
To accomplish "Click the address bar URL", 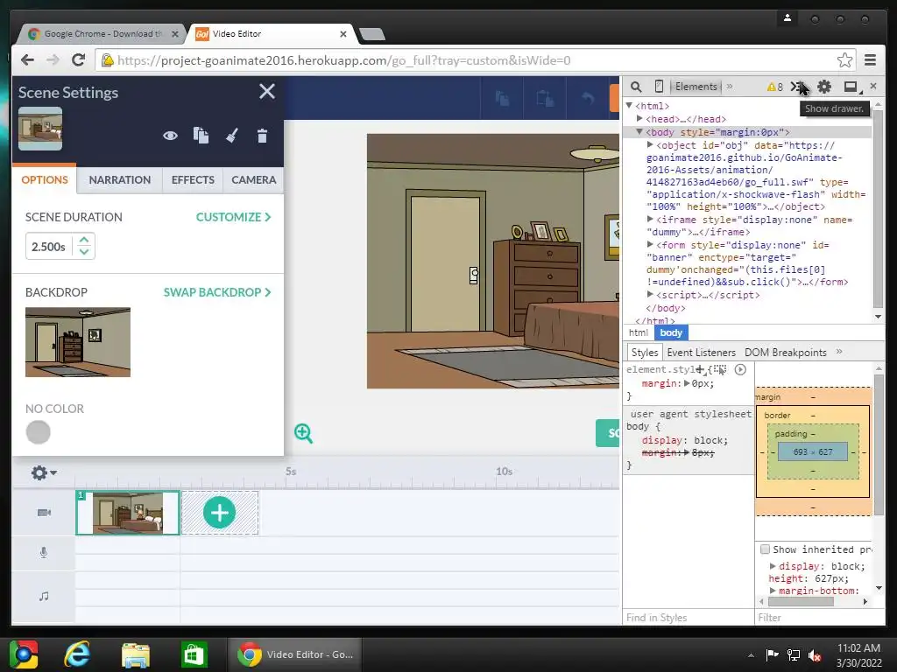I will click(x=343, y=60).
